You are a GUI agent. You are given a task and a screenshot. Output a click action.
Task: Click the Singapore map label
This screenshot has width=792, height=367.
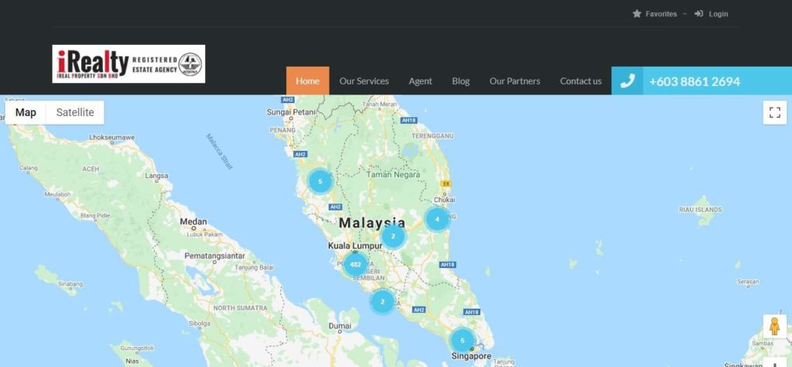coord(471,356)
